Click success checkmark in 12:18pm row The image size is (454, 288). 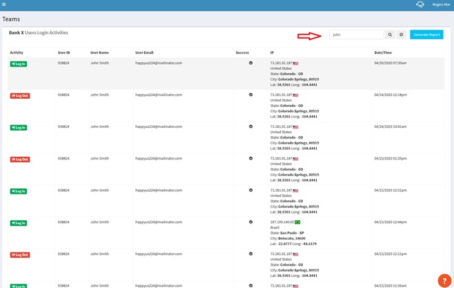click(x=251, y=95)
